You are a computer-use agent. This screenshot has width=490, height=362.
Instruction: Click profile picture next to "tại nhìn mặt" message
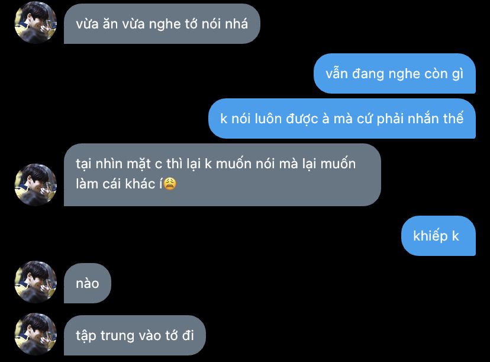click(36, 185)
